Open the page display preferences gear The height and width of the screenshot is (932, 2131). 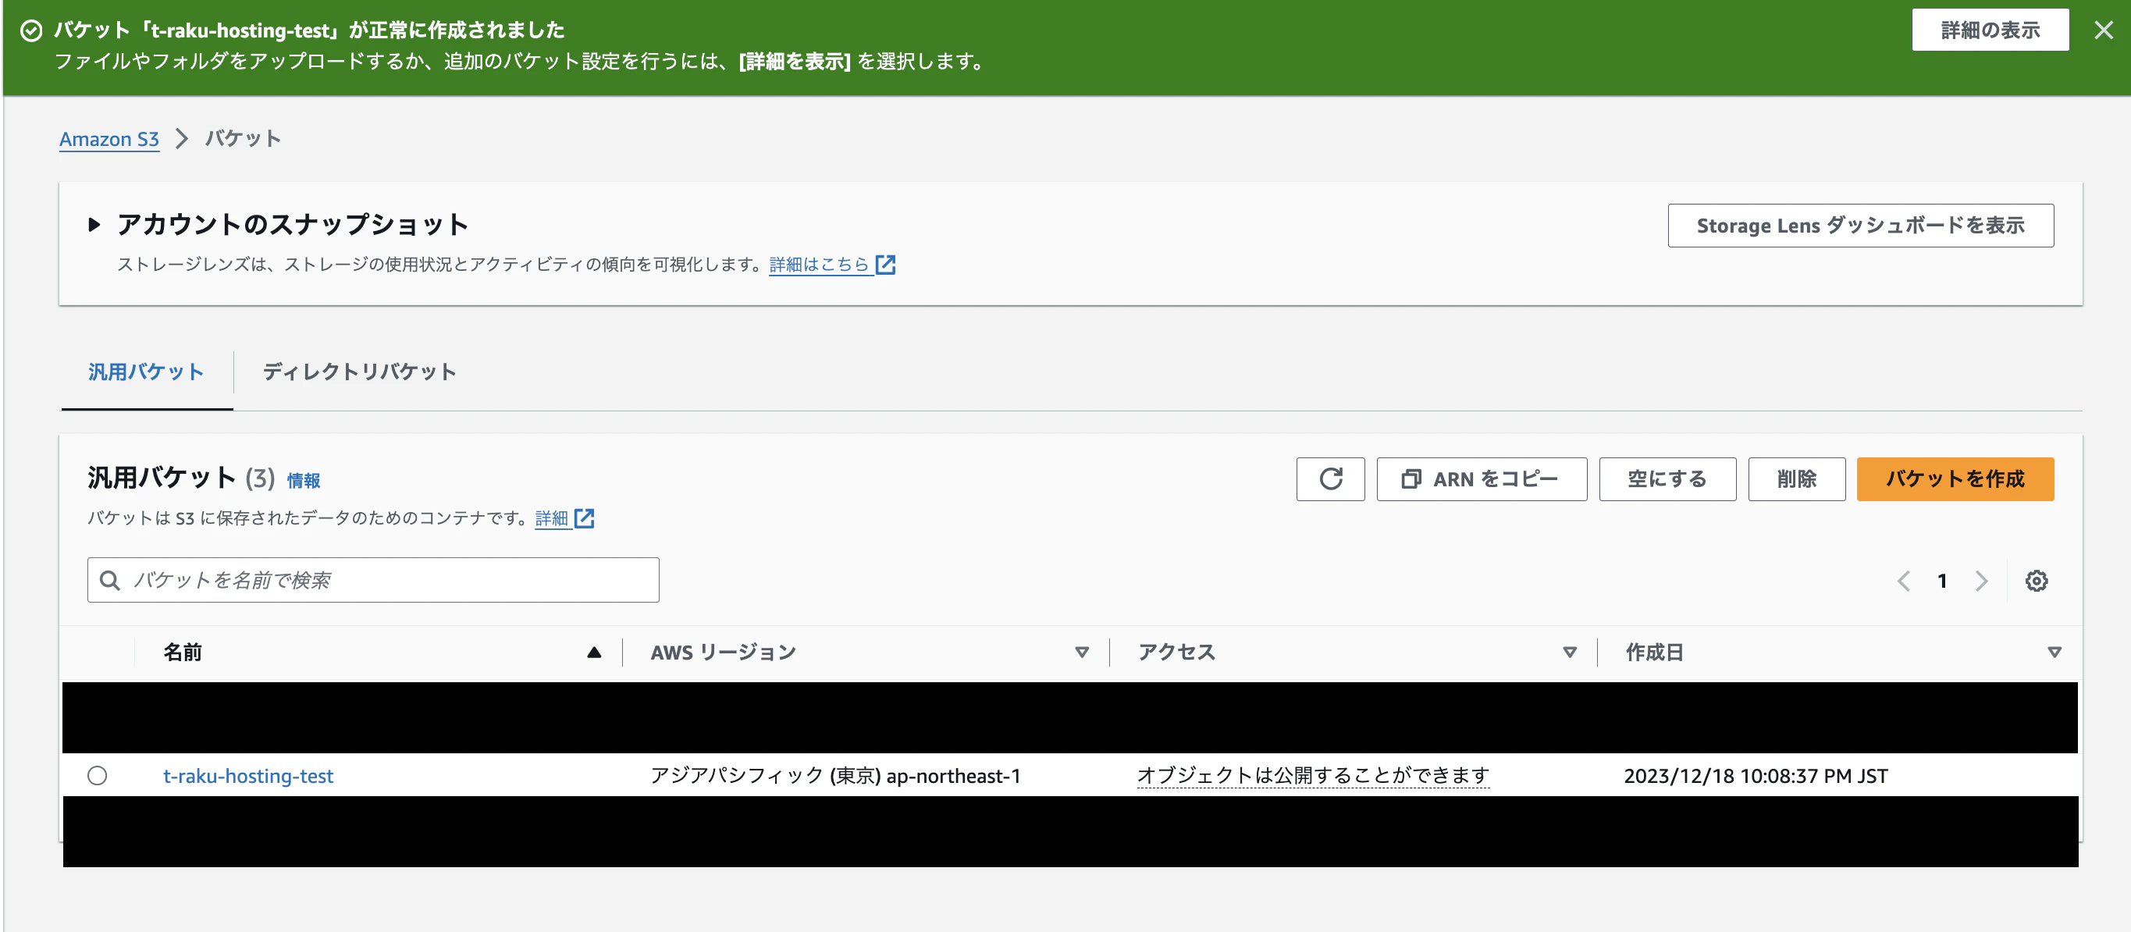[2037, 581]
